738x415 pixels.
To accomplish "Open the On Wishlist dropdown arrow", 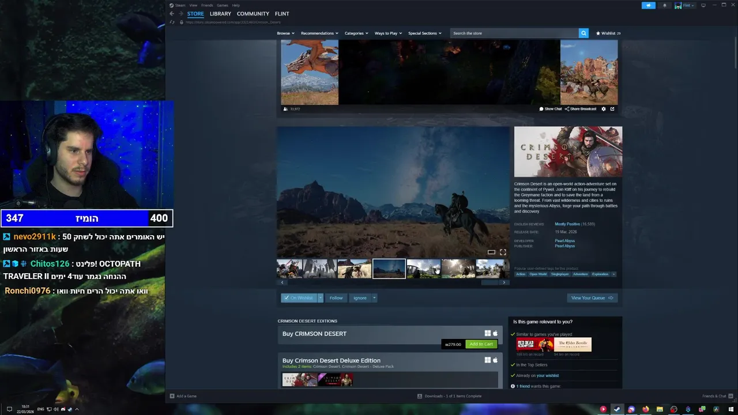I will coord(321,298).
